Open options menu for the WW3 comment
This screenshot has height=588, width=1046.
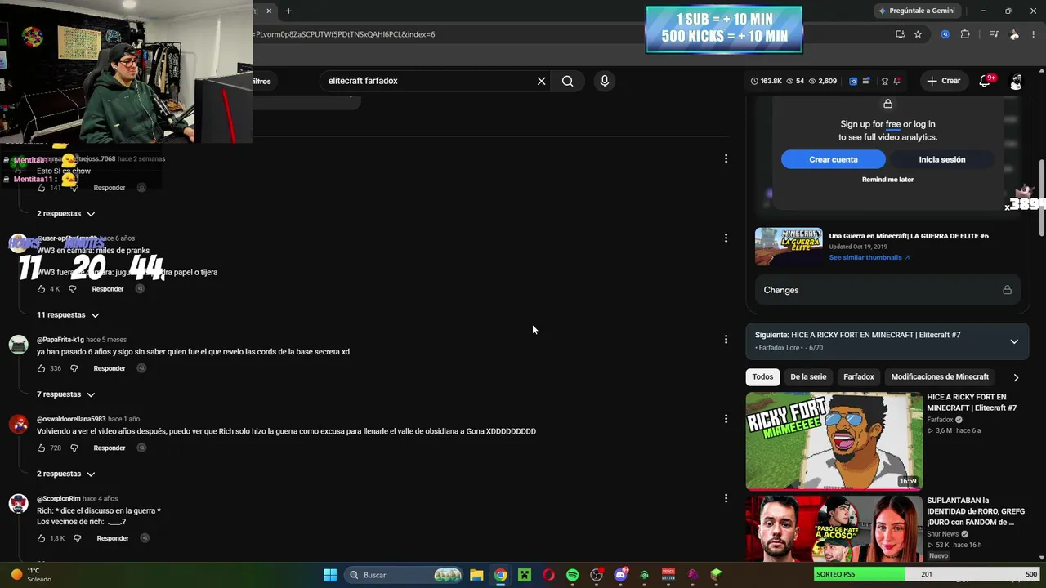click(726, 238)
